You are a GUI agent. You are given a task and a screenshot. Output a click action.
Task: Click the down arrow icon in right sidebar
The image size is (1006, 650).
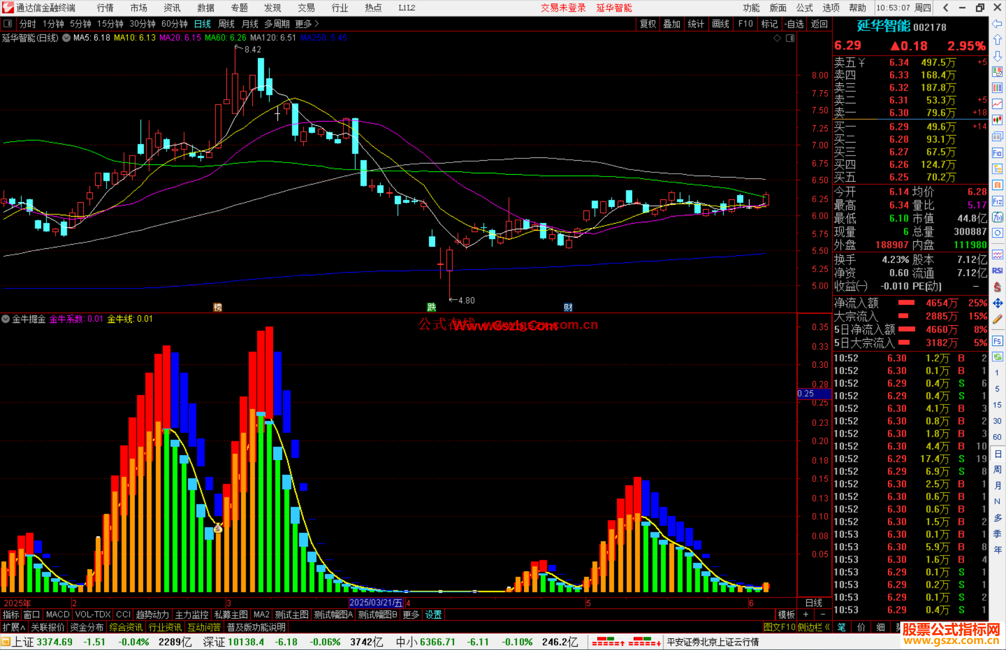pyautogui.click(x=997, y=56)
